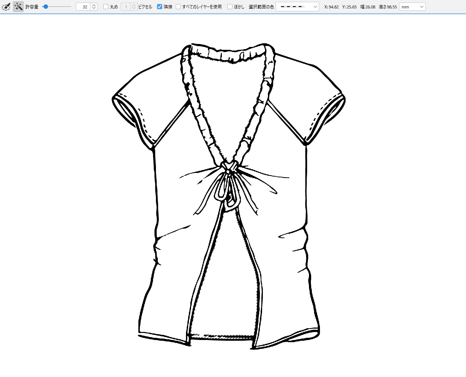The image size is (466, 377).
Task: Enable the ぼかし checkbox
Action: (x=230, y=7)
